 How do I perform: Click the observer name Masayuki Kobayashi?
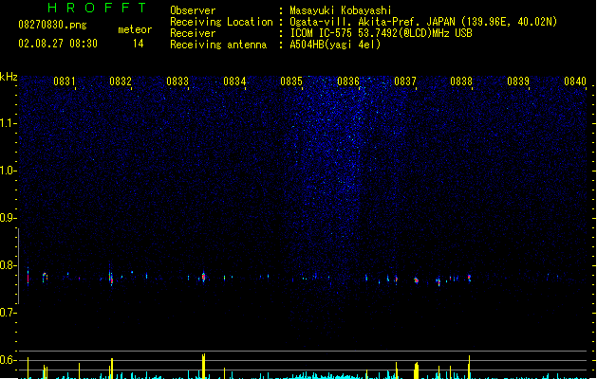[341, 10]
